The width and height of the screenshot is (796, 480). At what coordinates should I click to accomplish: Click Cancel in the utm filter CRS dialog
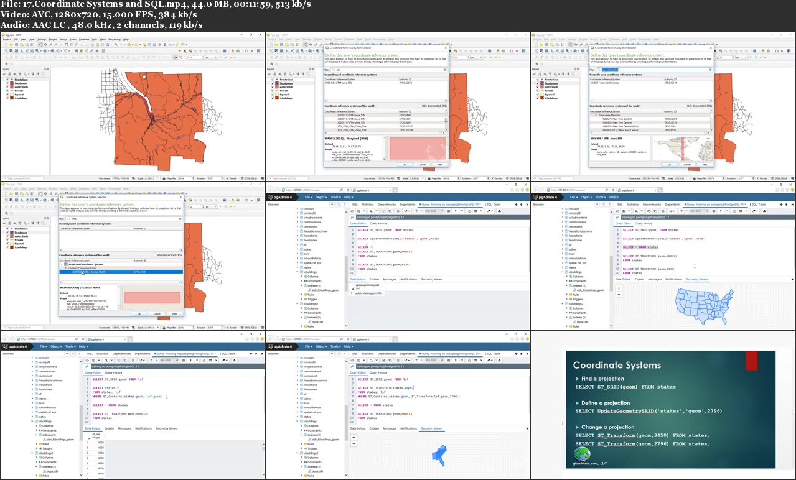(x=422, y=165)
